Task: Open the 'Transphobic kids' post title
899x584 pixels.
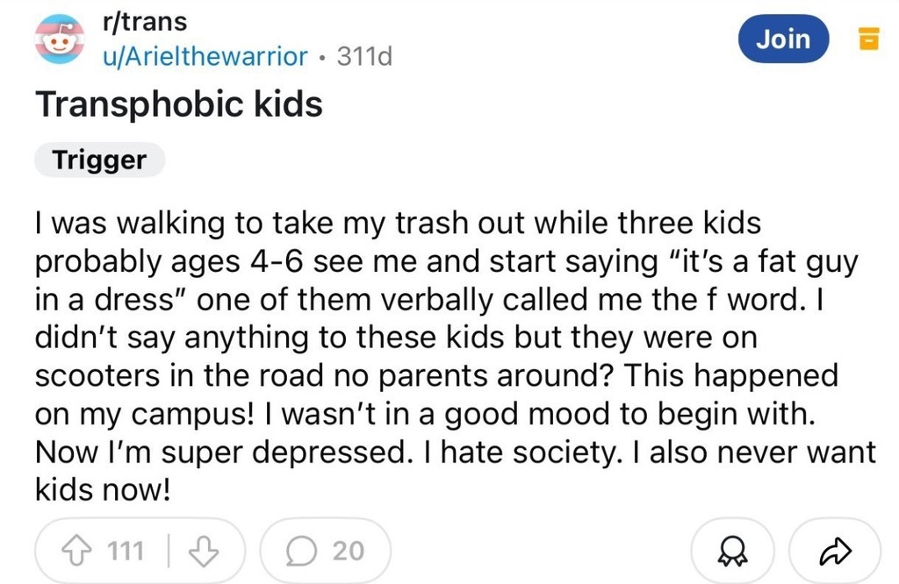Action: [x=178, y=105]
